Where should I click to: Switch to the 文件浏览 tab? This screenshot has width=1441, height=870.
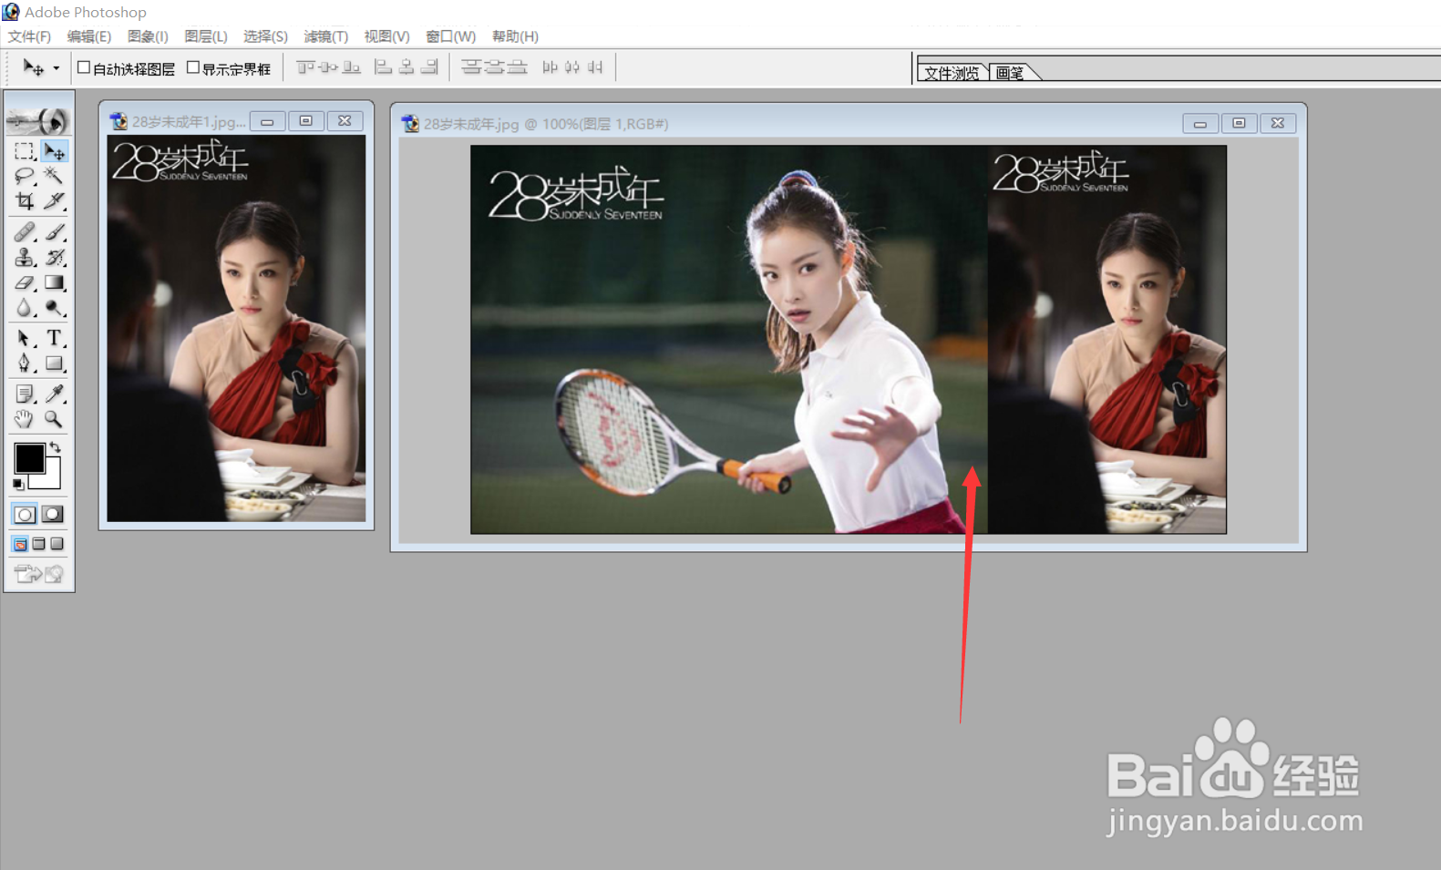(x=952, y=73)
